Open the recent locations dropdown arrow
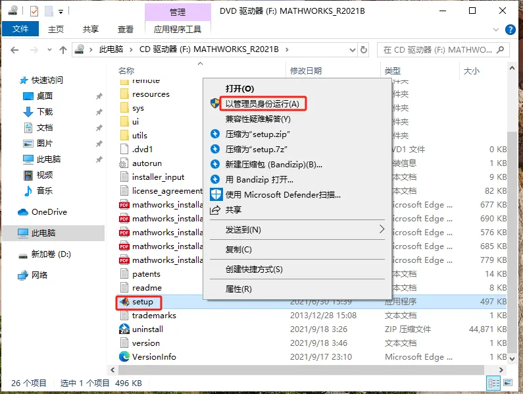Screen dimensions: 523x394 click(x=49, y=50)
